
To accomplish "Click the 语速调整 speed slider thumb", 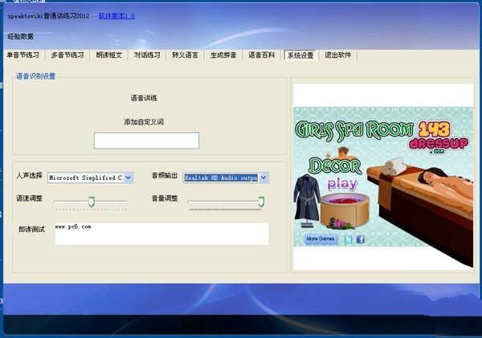I will point(92,202).
